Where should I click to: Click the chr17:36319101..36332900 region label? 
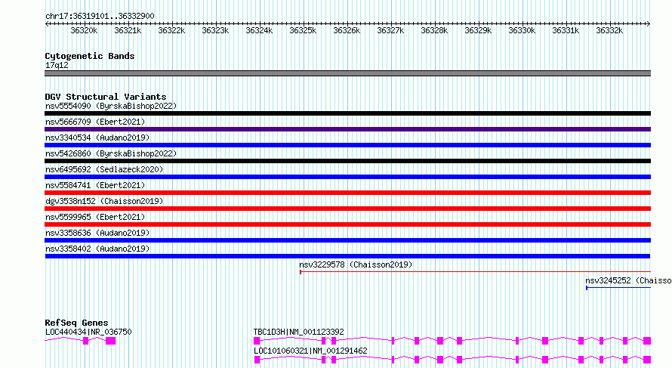click(x=100, y=17)
